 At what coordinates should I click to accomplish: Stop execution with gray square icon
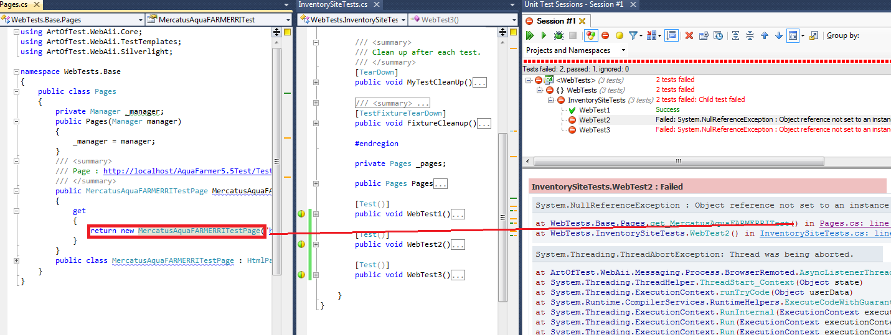(x=573, y=36)
